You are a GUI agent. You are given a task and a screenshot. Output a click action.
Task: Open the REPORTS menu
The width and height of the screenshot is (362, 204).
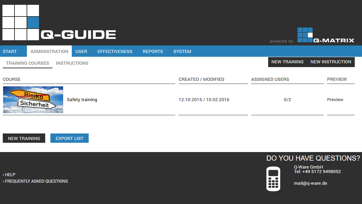pyautogui.click(x=153, y=52)
